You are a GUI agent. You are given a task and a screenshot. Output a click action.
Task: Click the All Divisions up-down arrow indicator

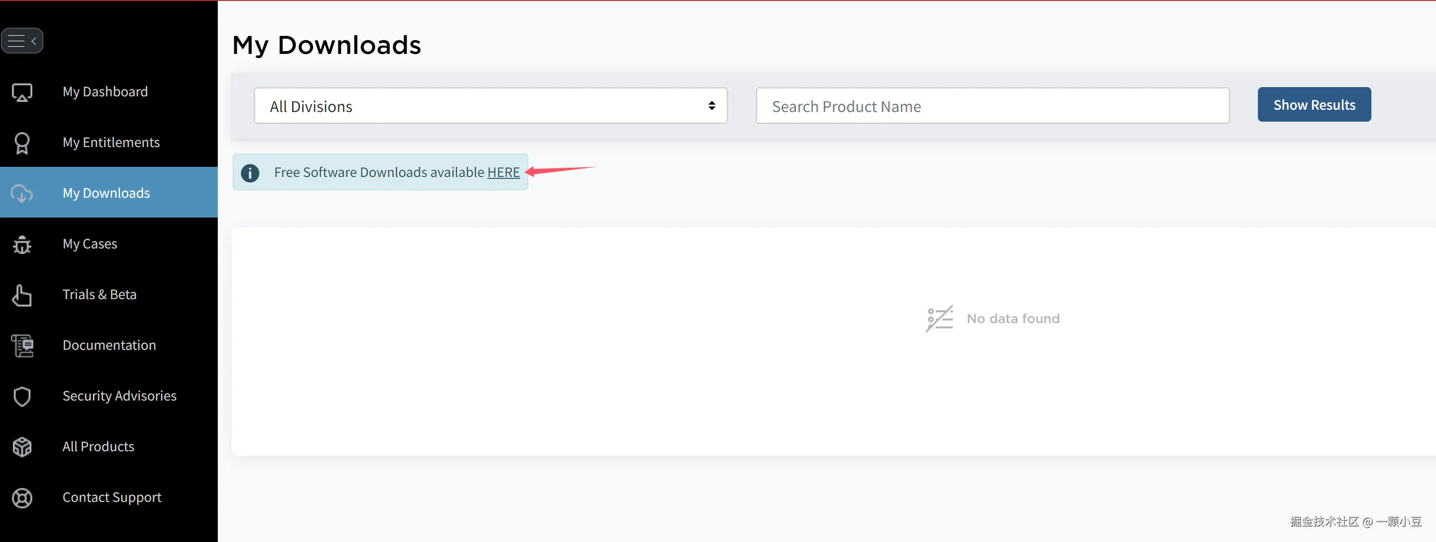[712, 106]
